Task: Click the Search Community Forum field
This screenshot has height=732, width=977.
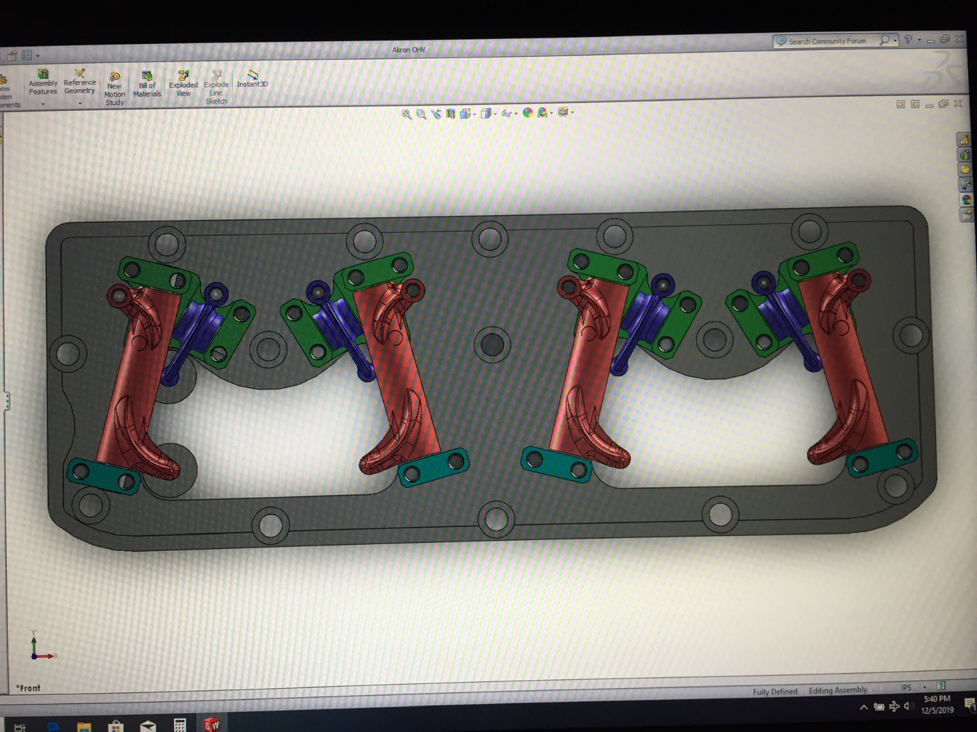Action: 827,41
